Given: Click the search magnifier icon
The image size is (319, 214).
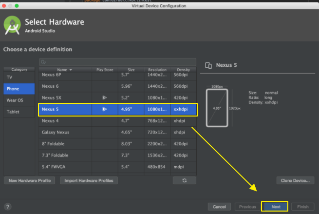Looking at the screenshot, I should point(43,62).
